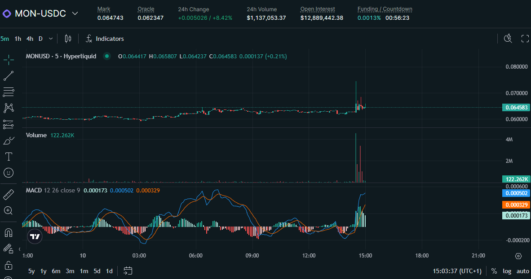Set range to 5y
The image size is (531, 279).
tap(31, 271)
